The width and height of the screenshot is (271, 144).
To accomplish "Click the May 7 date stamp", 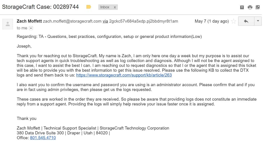I will (x=212, y=21).
